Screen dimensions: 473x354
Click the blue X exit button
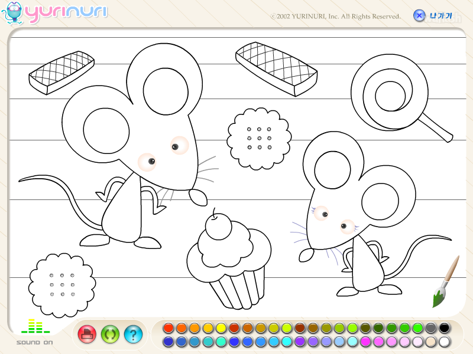pyautogui.click(x=419, y=15)
